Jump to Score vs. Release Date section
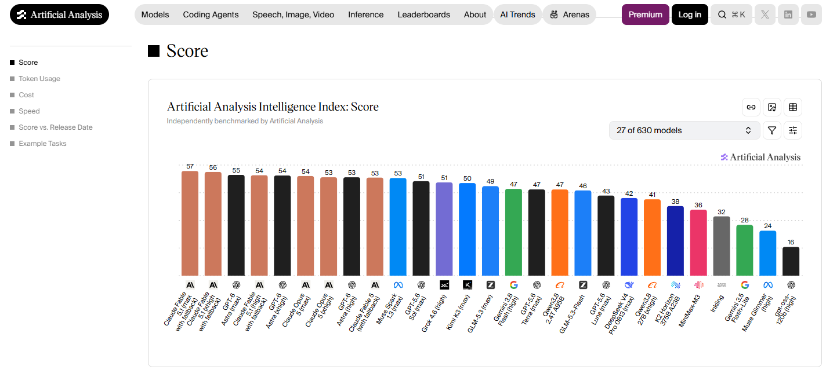This screenshot has height=377, width=826. [56, 127]
